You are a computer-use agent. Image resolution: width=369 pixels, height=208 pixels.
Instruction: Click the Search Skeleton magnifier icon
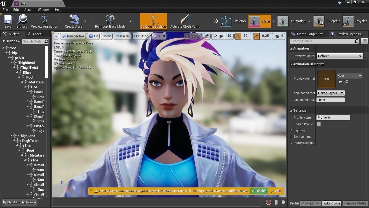[46, 41]
